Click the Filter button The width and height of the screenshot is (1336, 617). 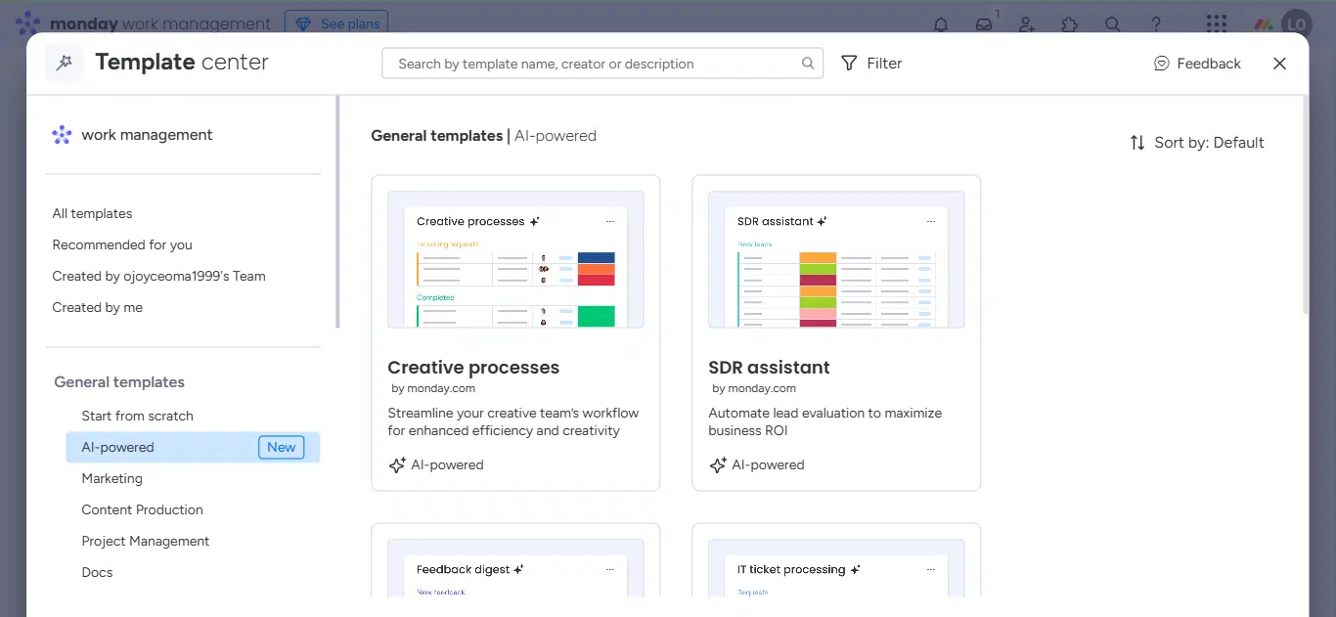coord(871,64)
